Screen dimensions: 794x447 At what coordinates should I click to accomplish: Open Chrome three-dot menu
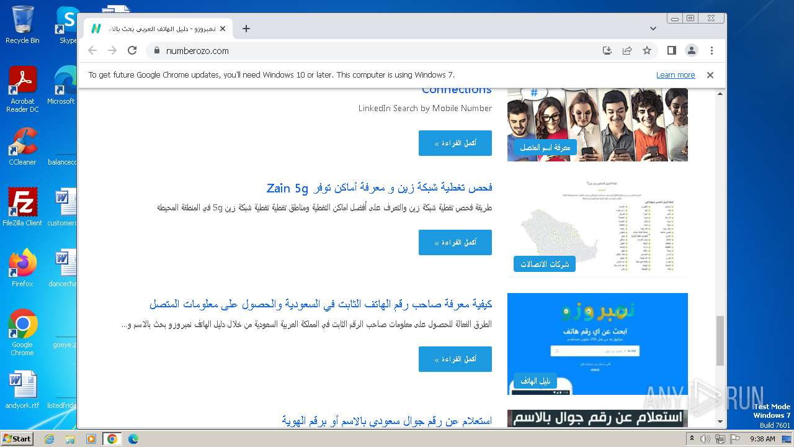711,51
